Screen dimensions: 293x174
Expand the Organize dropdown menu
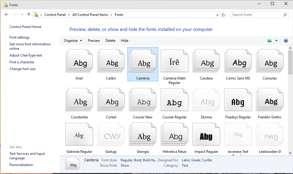pos(73,41)
